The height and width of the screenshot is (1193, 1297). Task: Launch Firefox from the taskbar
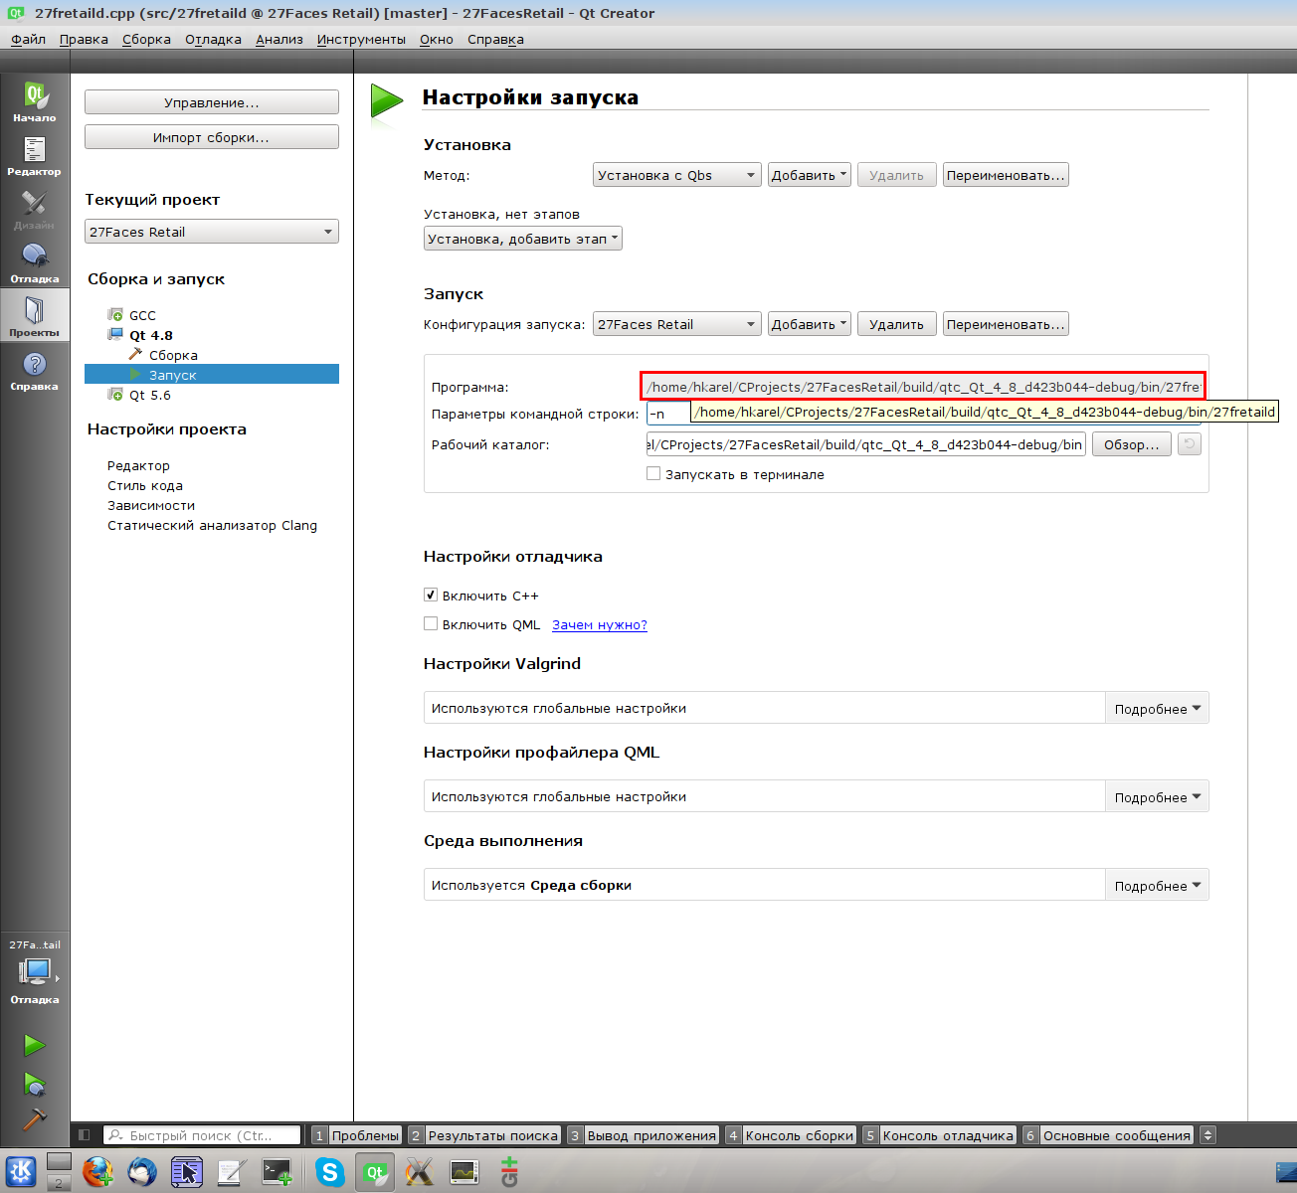[x=97, y=1171]
